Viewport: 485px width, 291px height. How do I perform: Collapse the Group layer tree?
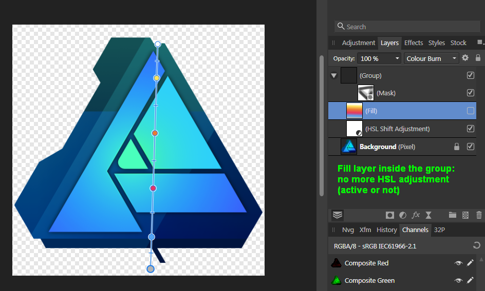(334, 76)
